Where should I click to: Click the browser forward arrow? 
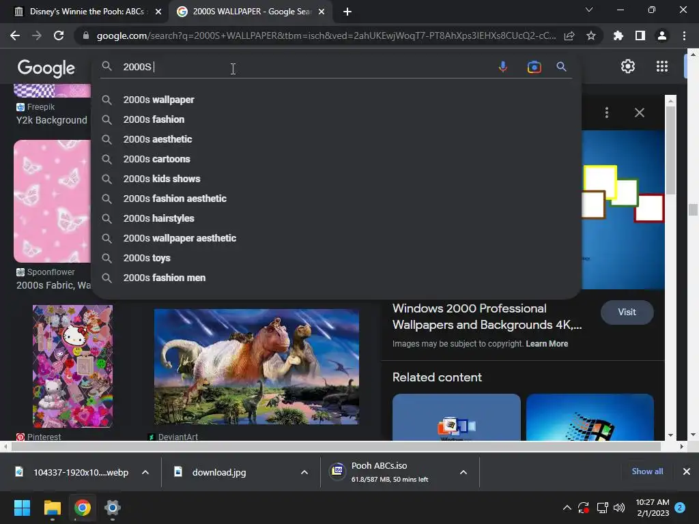[37, 35]
